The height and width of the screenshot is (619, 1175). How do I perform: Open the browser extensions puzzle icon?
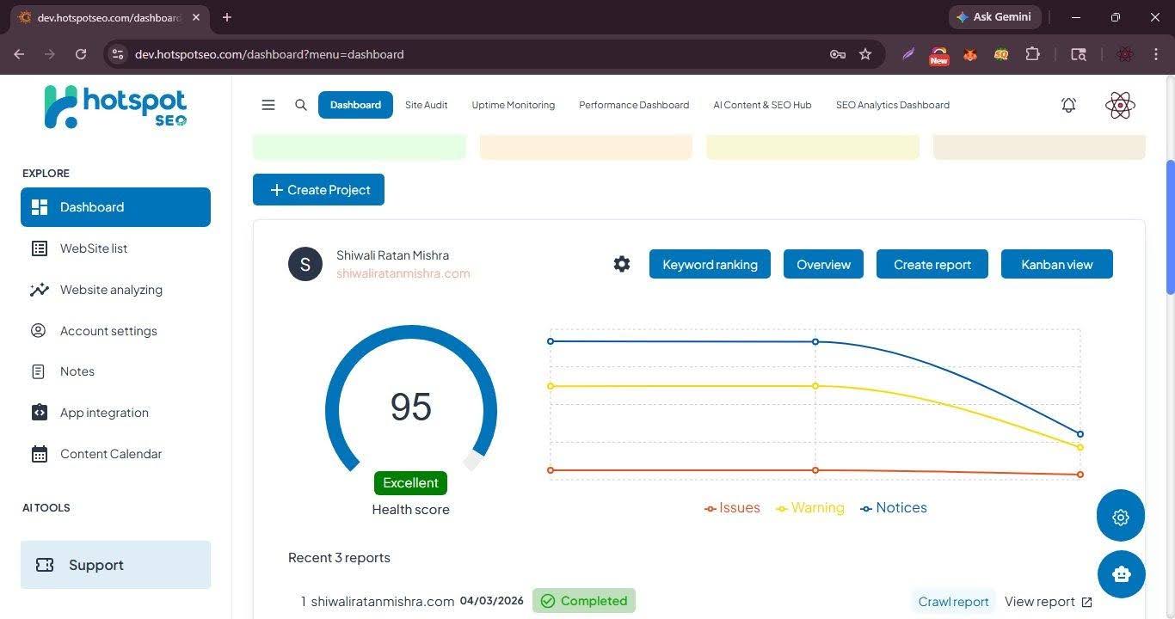click(1032, 54)
